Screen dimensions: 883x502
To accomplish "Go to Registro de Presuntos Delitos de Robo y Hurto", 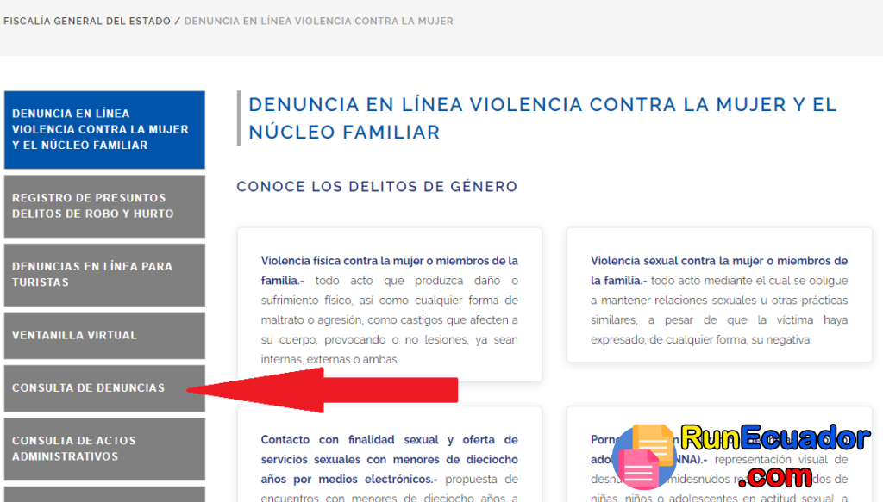I will [104, 207].
